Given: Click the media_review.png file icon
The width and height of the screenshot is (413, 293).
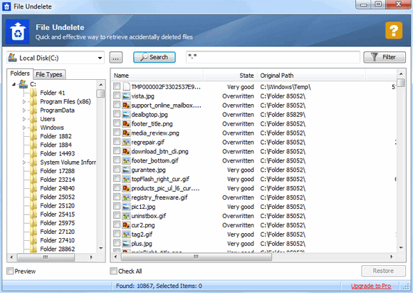Looking at the screenshot, I should (x=127, y=133).
